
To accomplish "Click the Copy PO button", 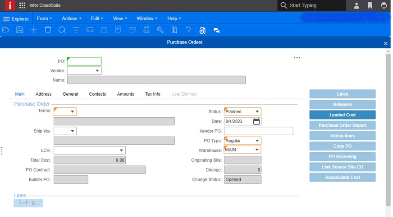I will click(343, 146).
